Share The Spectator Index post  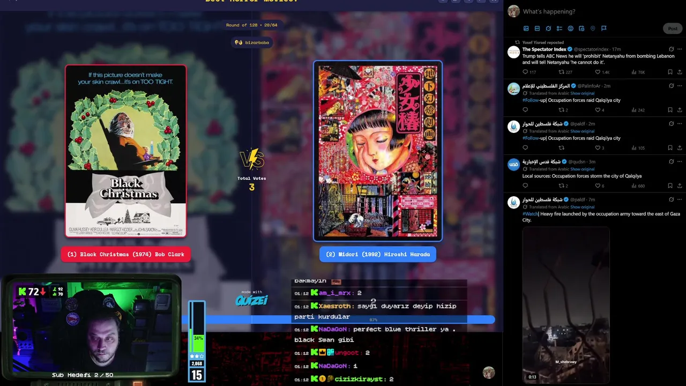(680, 72)
